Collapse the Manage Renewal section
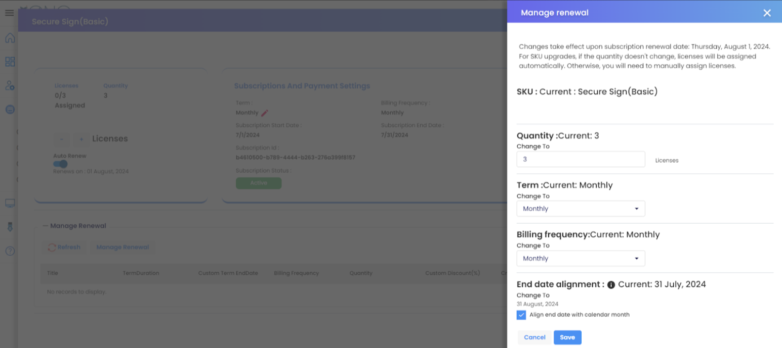 tap(45, 226)
